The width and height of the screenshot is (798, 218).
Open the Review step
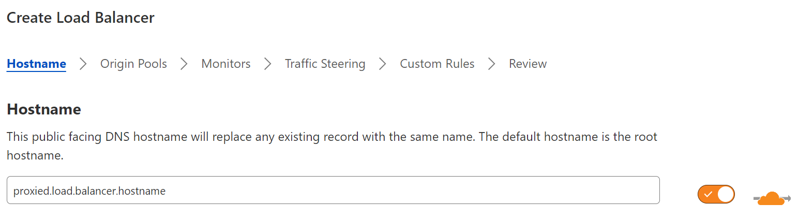tap(528, 64)
